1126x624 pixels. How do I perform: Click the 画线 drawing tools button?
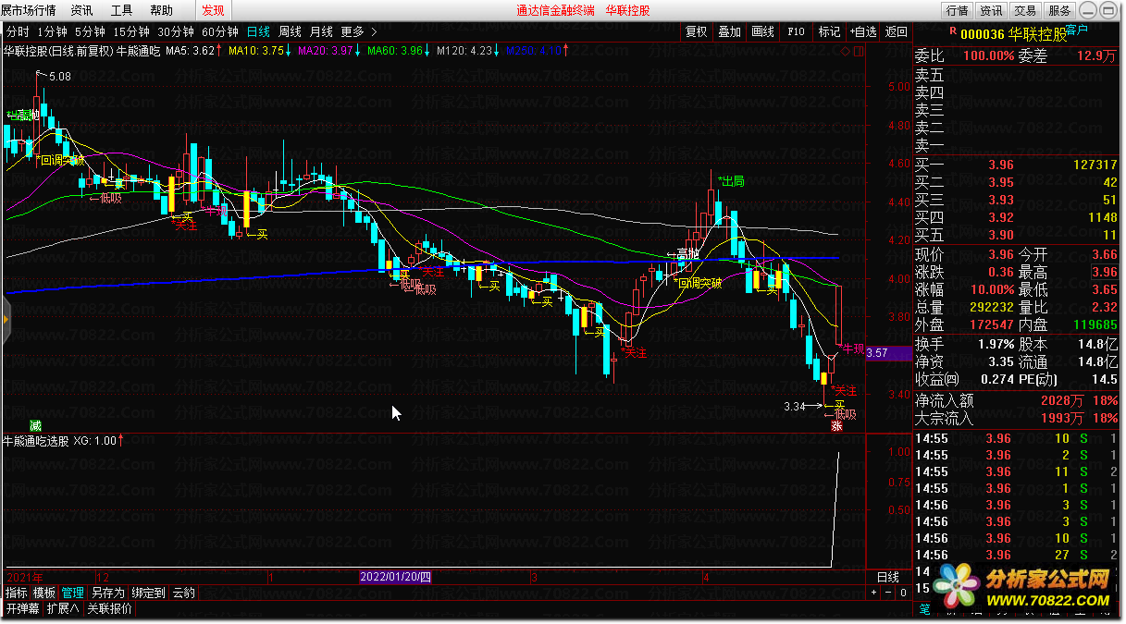763,31
